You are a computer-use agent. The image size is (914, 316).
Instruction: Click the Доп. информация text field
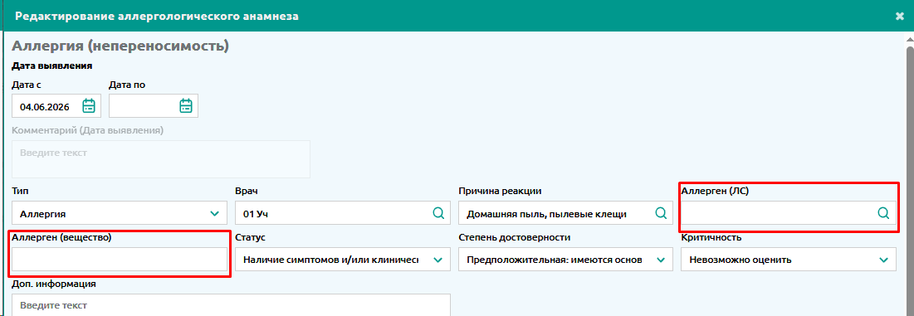pyautogui.click(x=232, y=304)
